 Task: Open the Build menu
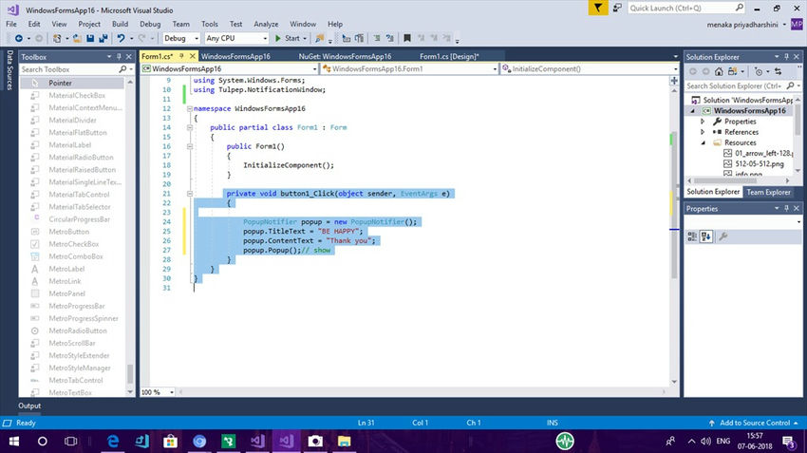(120, 23)
